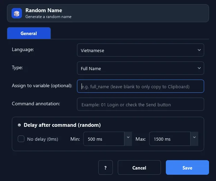Click the Language: label
216x181 pixels.
tap(23, 49)
